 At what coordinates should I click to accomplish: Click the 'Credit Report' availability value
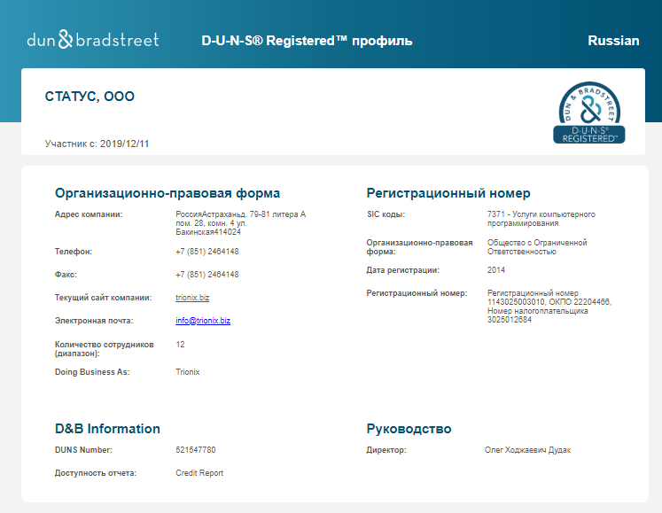point(199,473)
